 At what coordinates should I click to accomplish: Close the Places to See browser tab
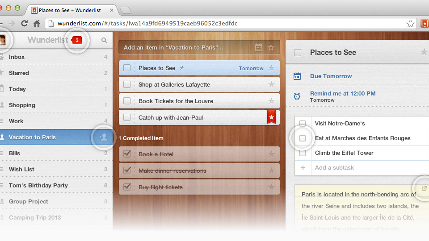coord(112,10)
